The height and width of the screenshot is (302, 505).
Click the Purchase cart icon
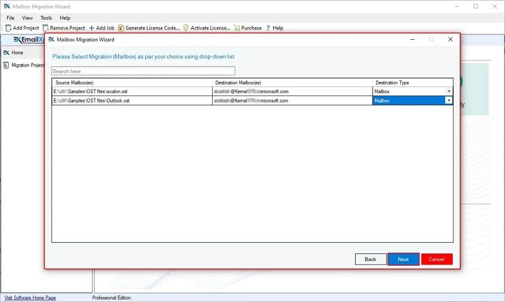(x=237, y=28)
